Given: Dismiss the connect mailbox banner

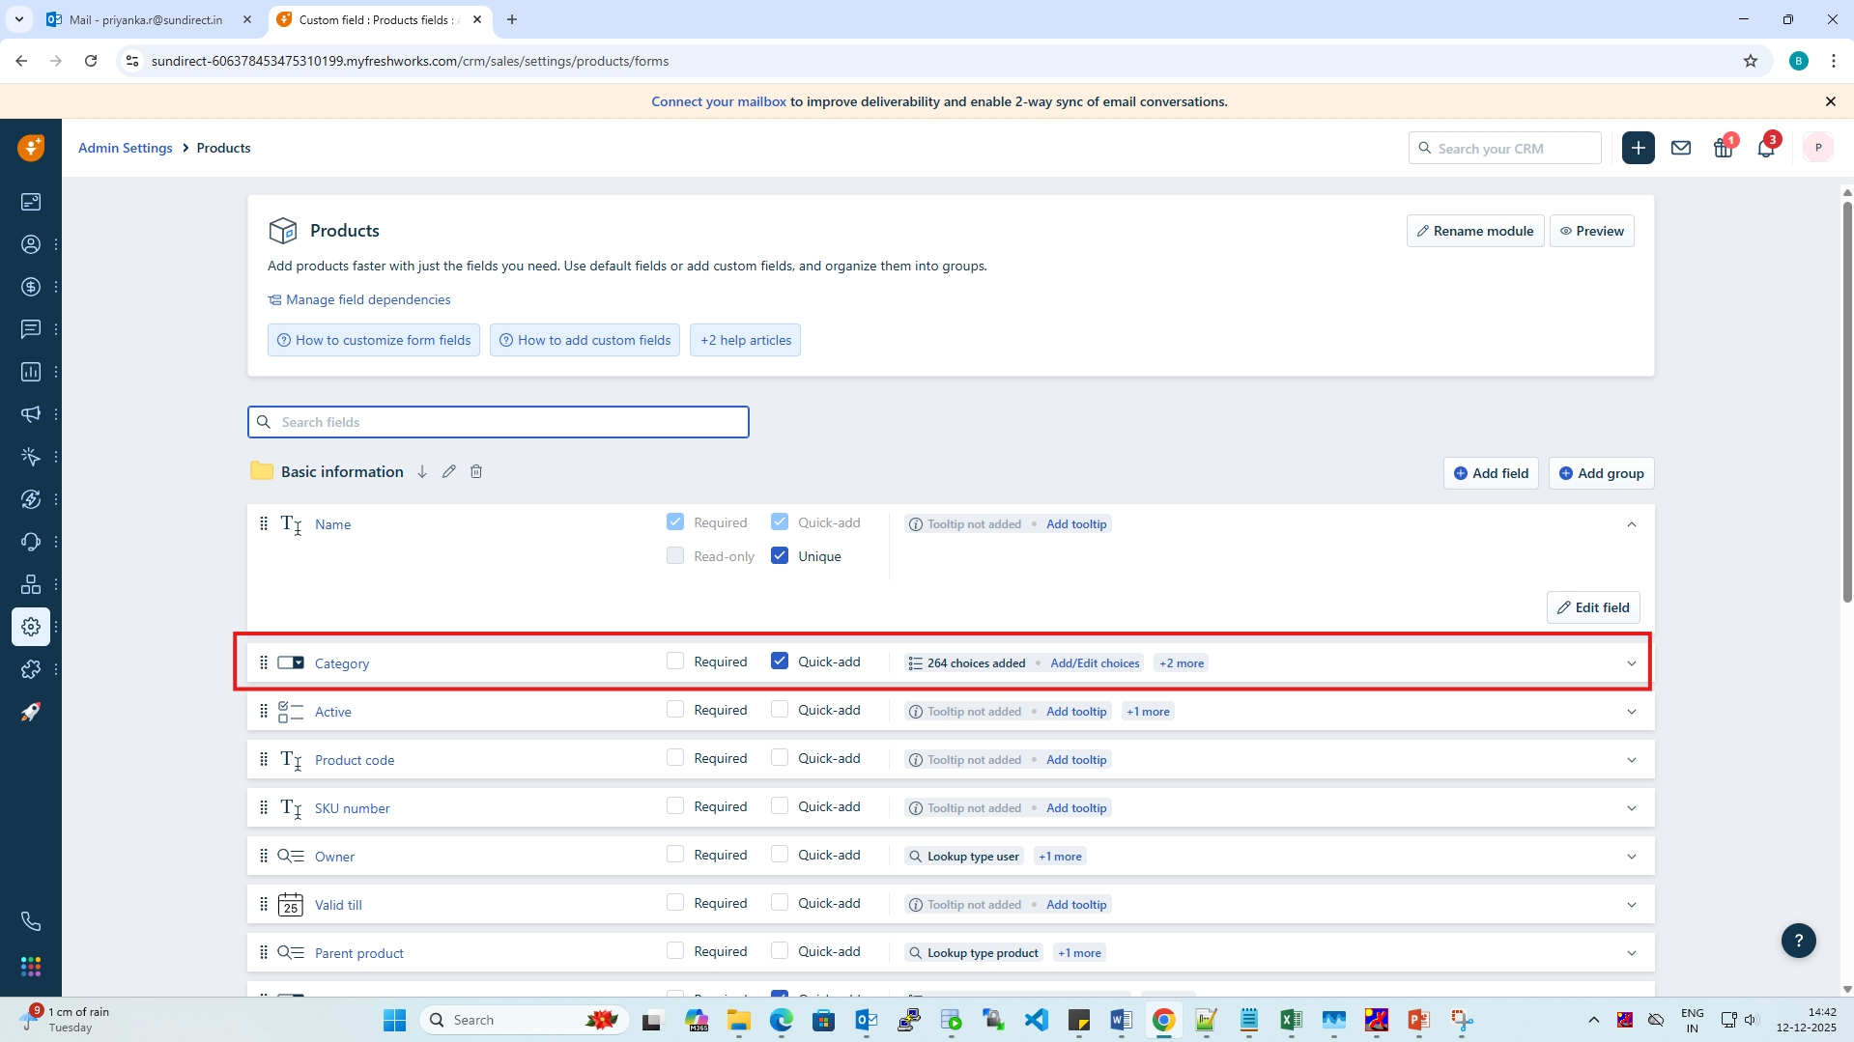Looking at the screenshot, I should 1831,101.
